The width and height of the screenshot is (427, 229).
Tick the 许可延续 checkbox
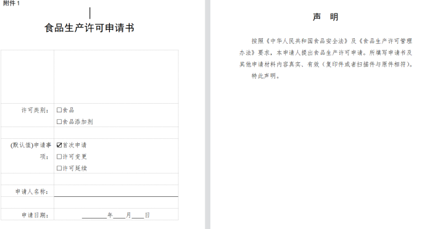point(59,169)
